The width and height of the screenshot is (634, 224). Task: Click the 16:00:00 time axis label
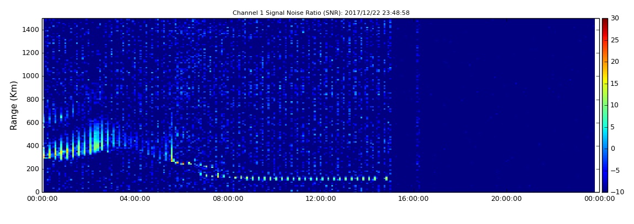coord(413,199)
